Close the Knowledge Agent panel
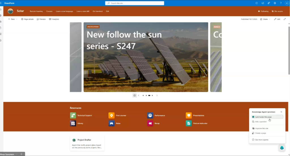Screen dimensions: 290x156 pyautogui.click(x=281, y=112)
